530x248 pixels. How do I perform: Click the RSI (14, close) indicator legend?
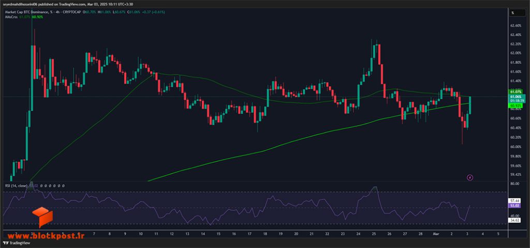coord(16,185)
